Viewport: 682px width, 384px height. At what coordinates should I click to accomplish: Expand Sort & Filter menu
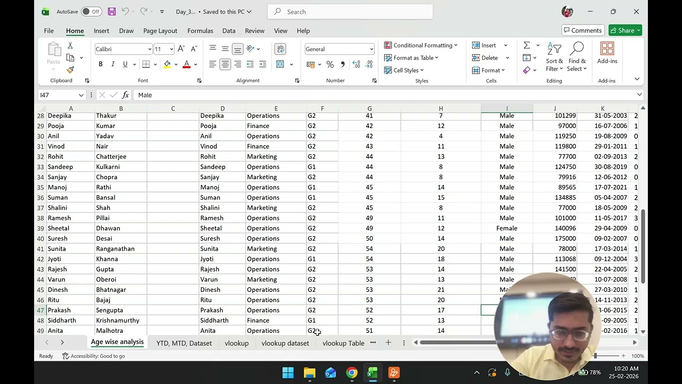[x=555, y=57]
